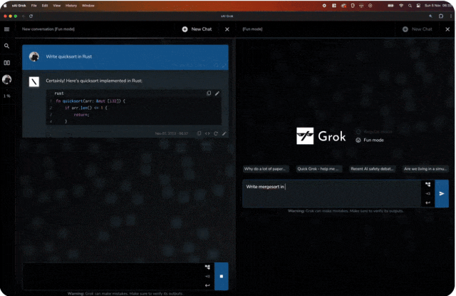This screenshot has height=296, width=456.
Task: Select Regular mode option
Action: (374, 131)
